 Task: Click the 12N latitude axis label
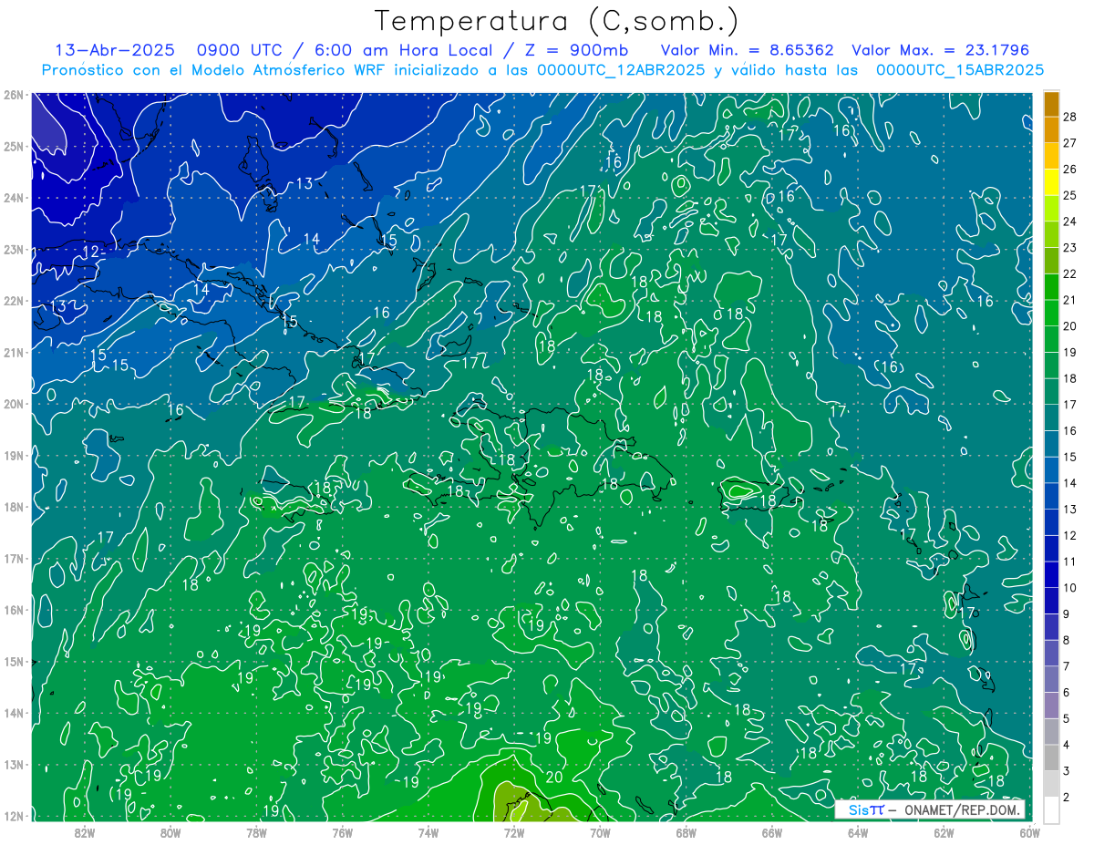(x=13, y=816)
